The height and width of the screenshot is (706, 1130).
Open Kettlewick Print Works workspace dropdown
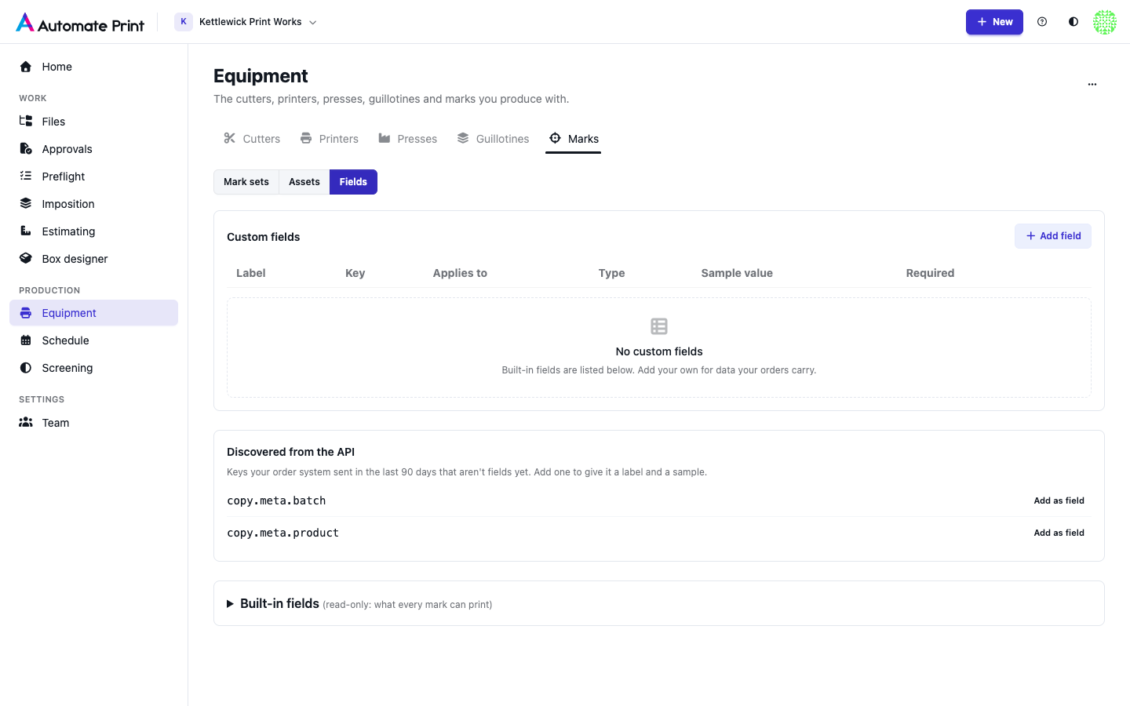click(x=246, y=22)
